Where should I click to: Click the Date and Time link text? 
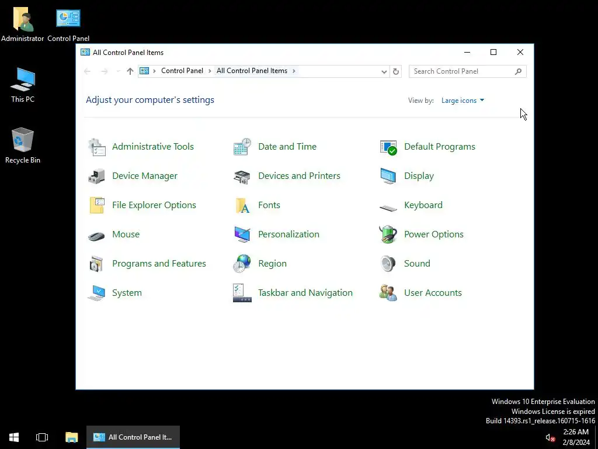[x=287, y=147]
